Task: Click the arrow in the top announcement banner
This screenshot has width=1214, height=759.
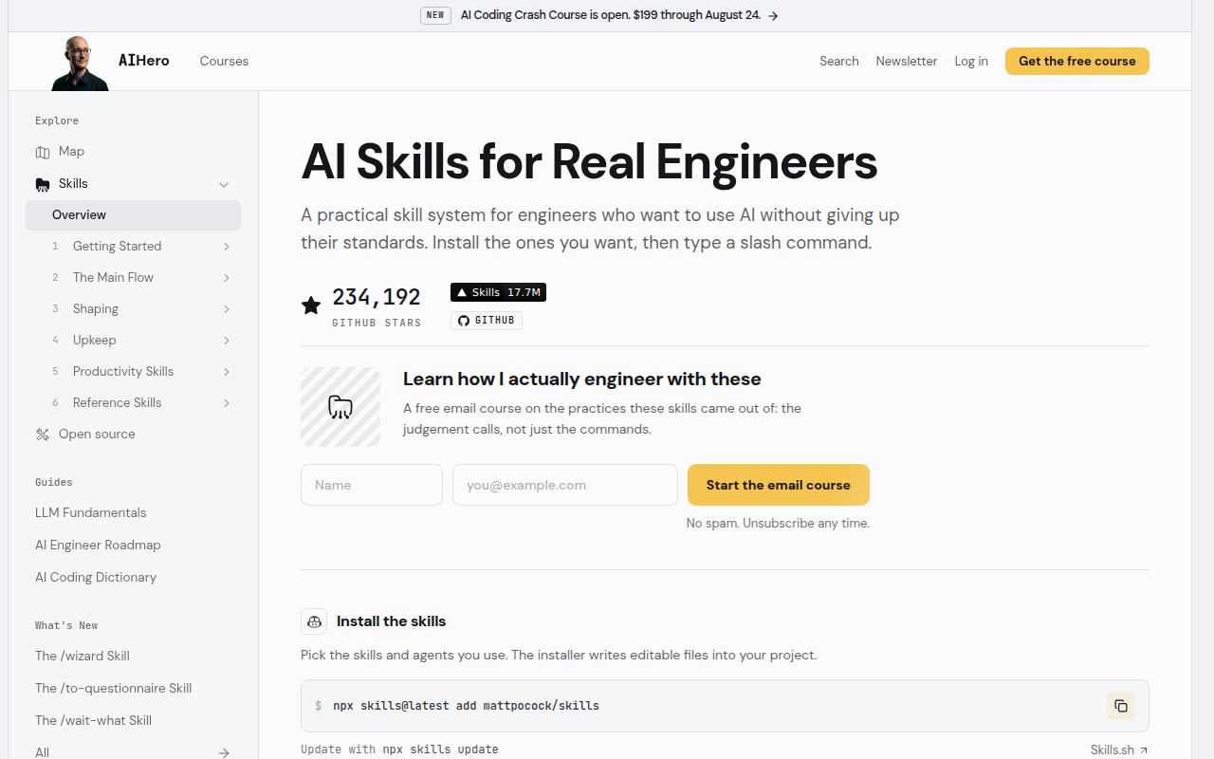Action: point(773,16)
